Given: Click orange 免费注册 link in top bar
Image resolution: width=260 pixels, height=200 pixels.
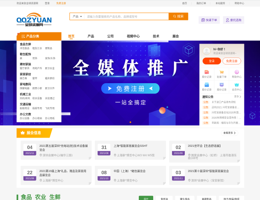Looking at the screenshot, I should click(x=61, y=3).
